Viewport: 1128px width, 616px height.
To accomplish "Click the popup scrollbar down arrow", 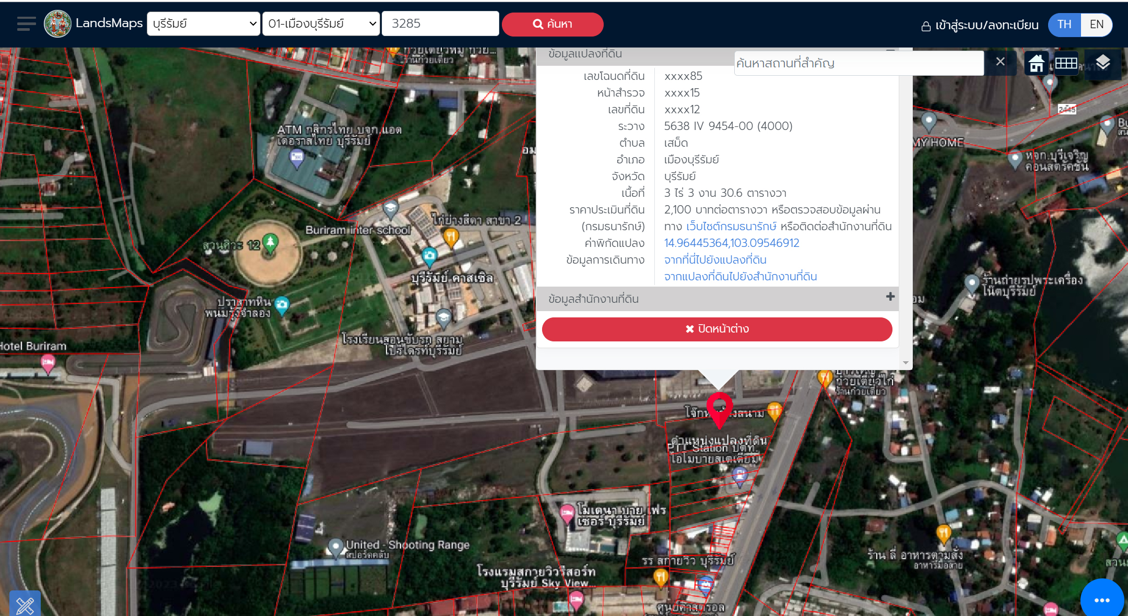I will click(x=906, y=362).
